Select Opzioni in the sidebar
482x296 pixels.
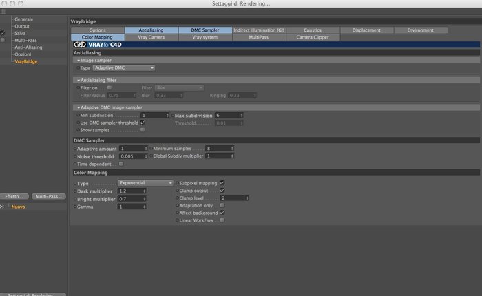click(x=23, y=54)
